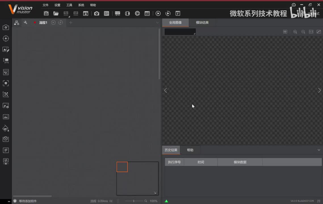Set image view to 1:1 scale
This screenshot has width=323, height=204.
311,32
